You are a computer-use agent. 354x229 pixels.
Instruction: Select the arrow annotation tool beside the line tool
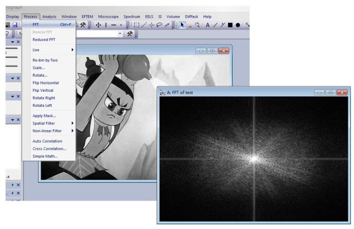click(x=223, y=25)
